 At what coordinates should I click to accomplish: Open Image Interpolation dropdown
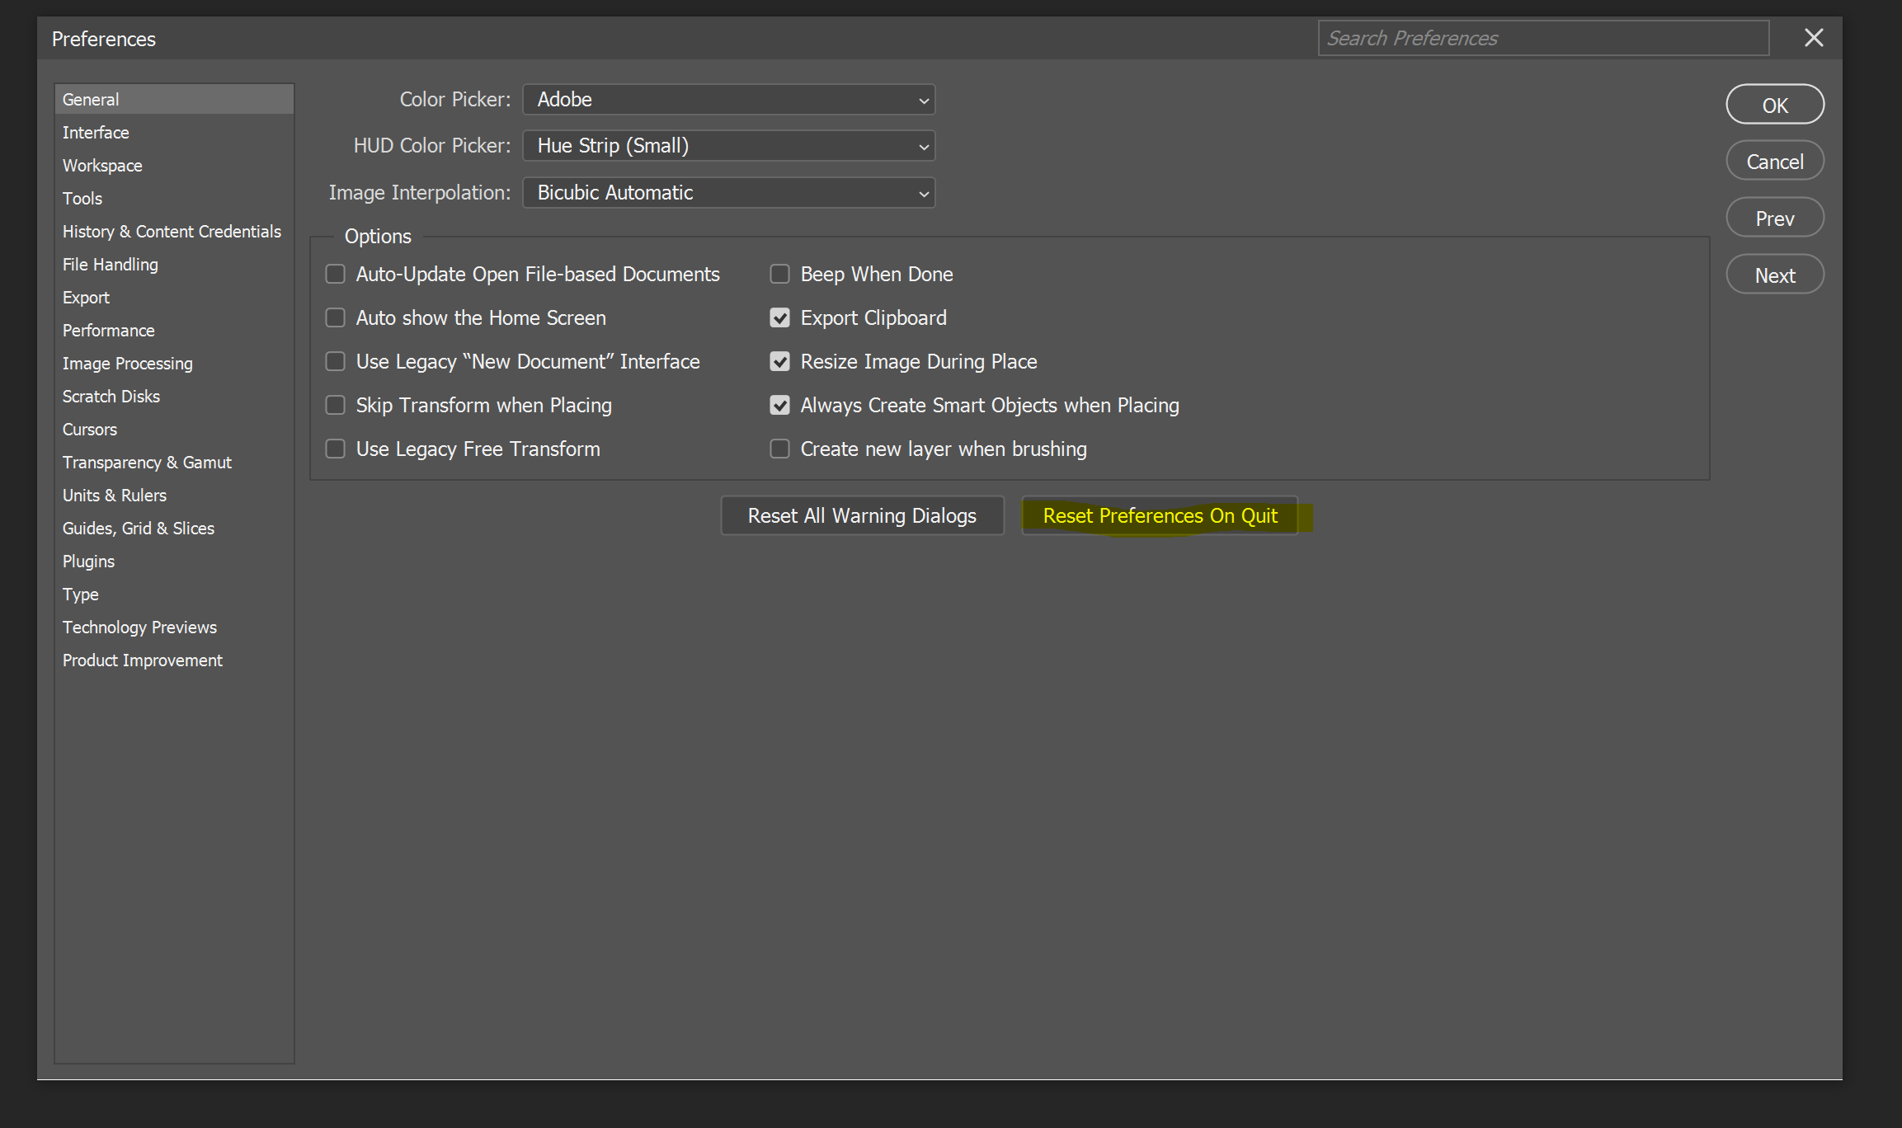click(728, 193)
